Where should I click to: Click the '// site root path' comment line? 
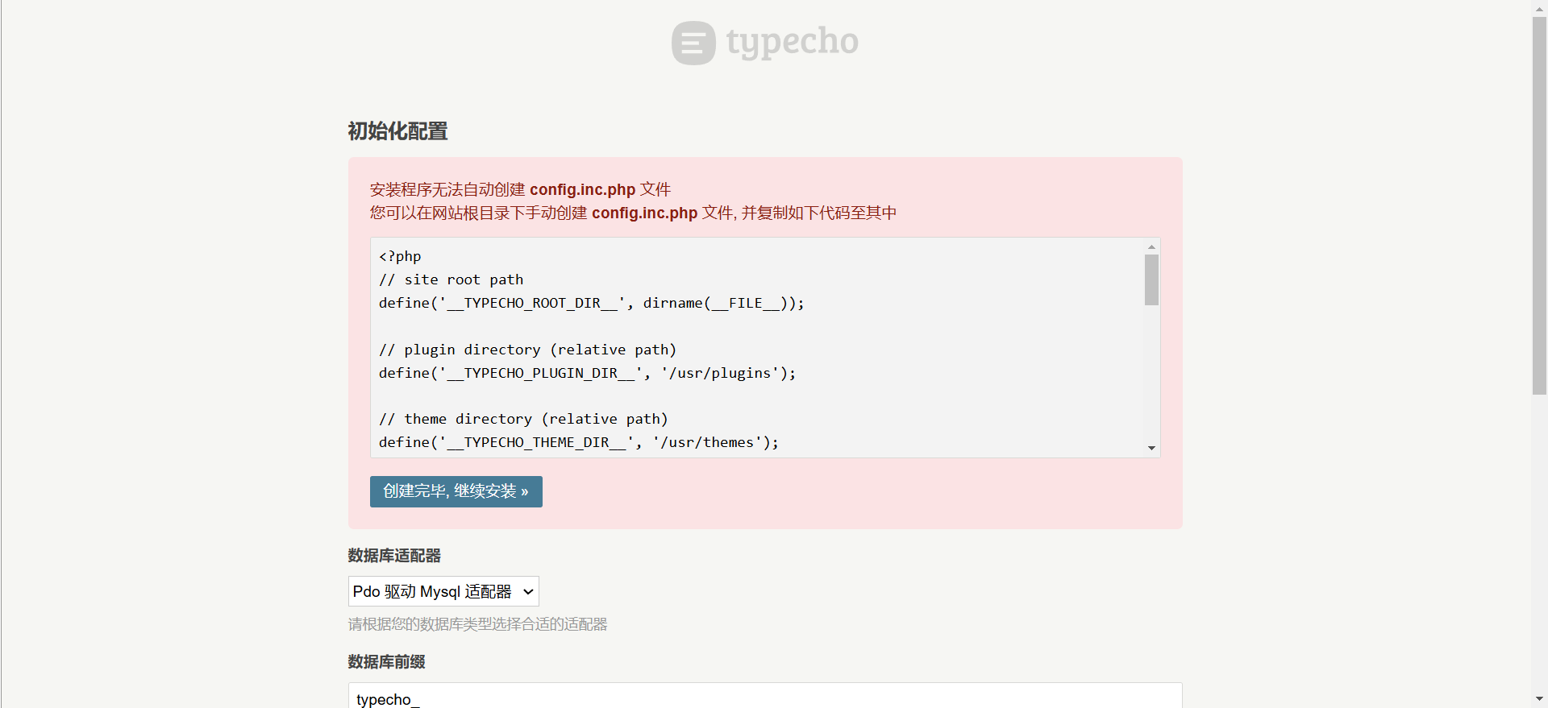pyautogui.click(x=451, y=279)
